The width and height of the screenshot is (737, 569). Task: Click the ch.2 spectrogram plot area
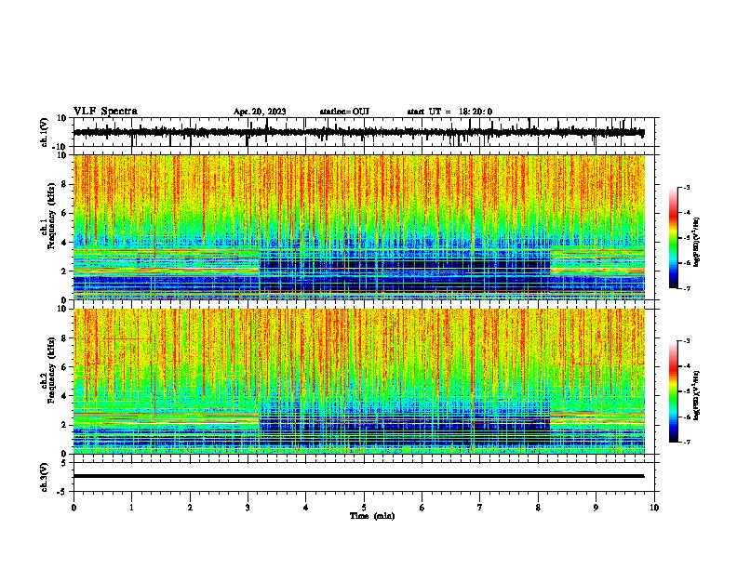358,381
